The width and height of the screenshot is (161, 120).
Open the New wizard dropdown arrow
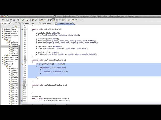pyautogui.click(x=5, y=20)
